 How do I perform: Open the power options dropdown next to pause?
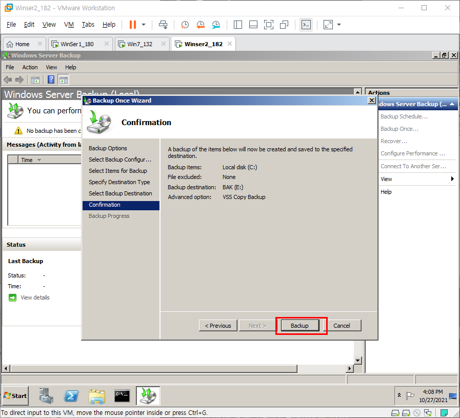(x=144, y=25)
